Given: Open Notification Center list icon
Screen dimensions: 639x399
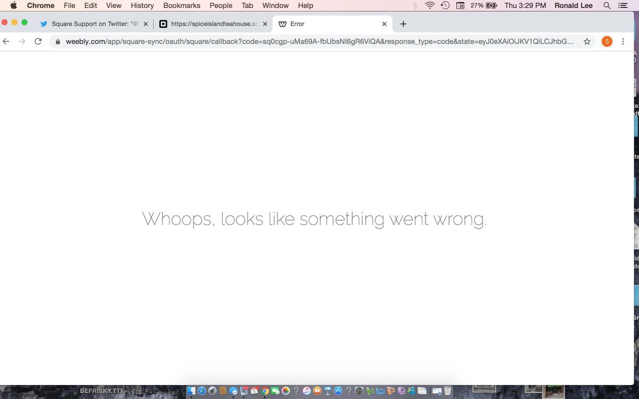Looking at the screenshot, I should point(623,5).
